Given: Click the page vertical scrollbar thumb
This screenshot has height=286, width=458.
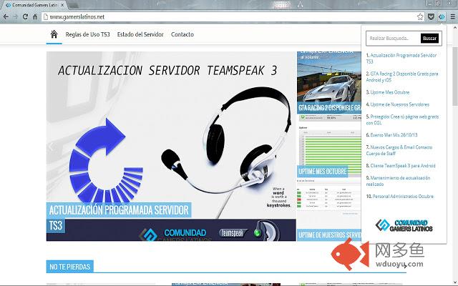Looking at the screenshot, I should coord(455,76).
